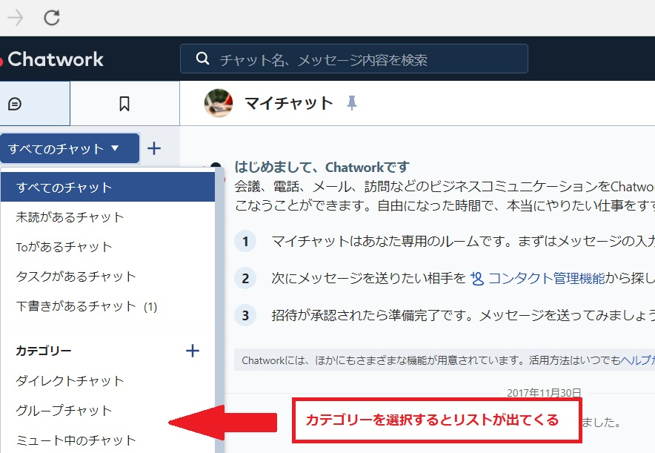This screenshot has width=655, height=453.
Task: Add a new category with the plus icon
Action: point(192,351)
